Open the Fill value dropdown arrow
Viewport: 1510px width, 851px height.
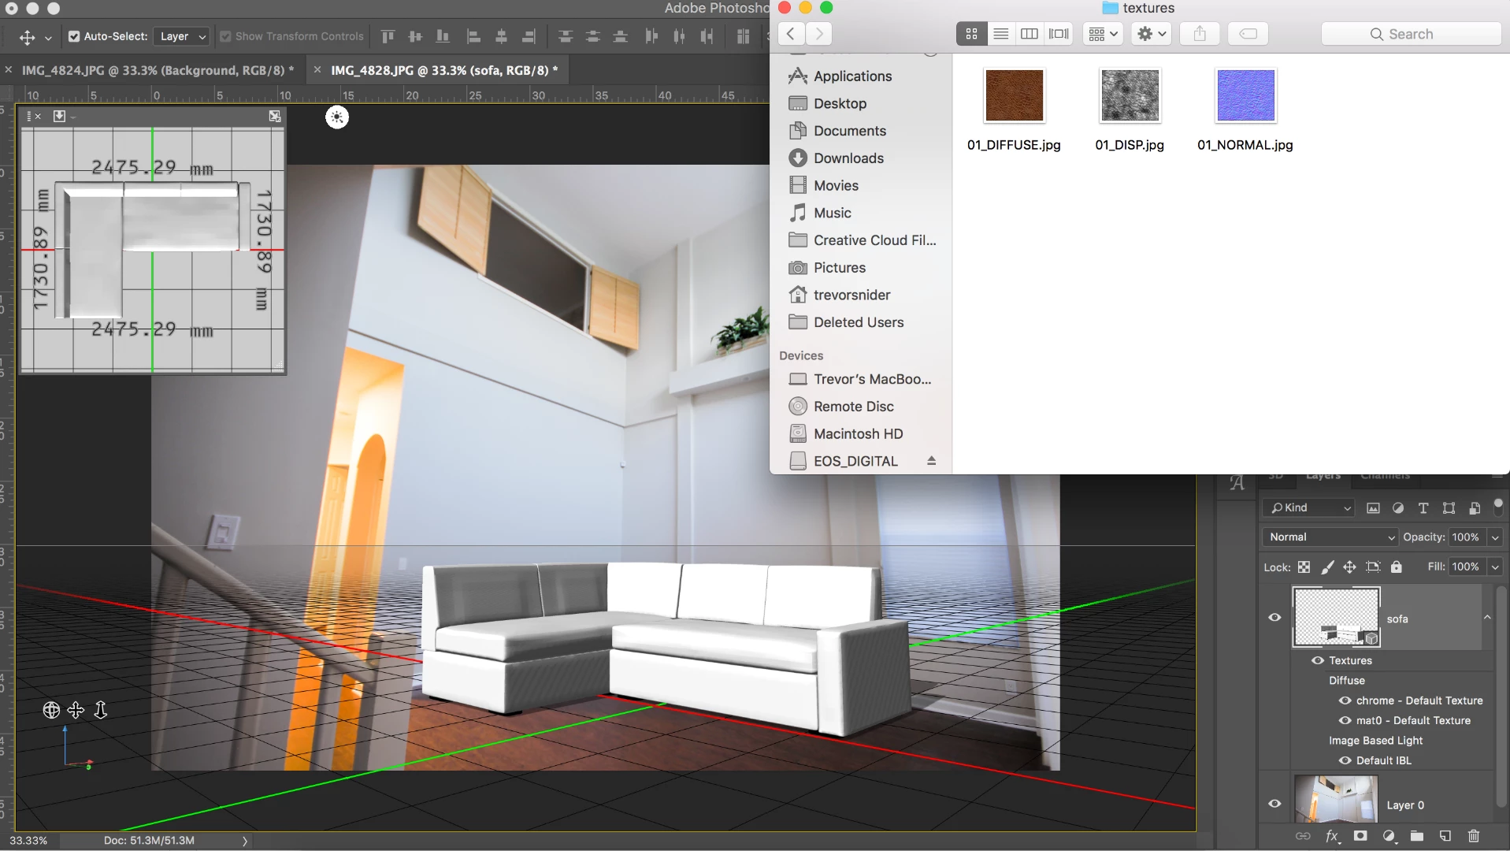tap(1495, 567)
